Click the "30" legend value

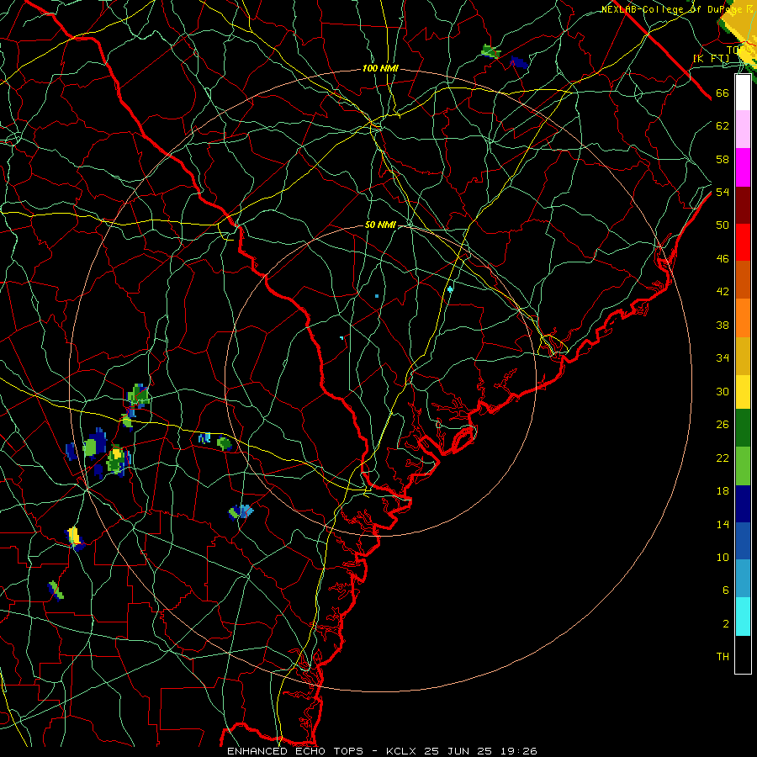[x=723, y=391]
